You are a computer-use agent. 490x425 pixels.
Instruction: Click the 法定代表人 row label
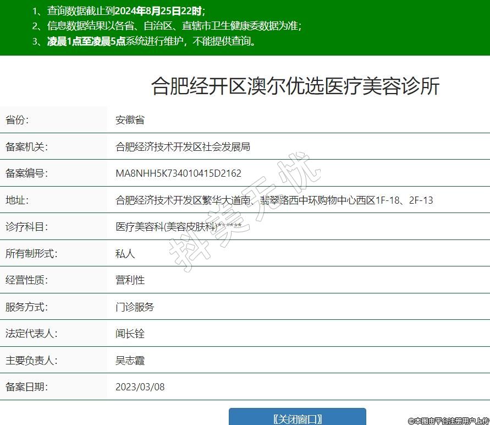point(31,334)
